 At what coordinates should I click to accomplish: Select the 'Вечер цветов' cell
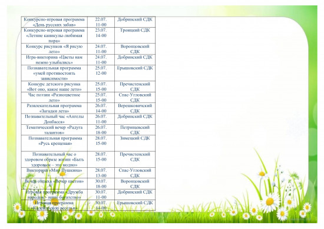point(54,184)
